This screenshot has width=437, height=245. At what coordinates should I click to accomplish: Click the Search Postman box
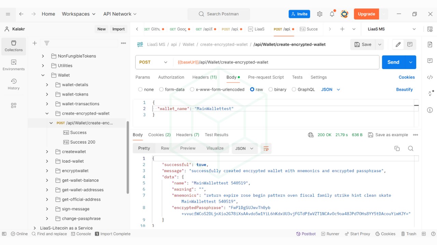(x=219, y=14)
